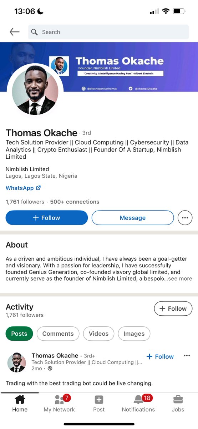Tap the Post plus icon
The image size is (198, 429).
[x=99, y=400]
